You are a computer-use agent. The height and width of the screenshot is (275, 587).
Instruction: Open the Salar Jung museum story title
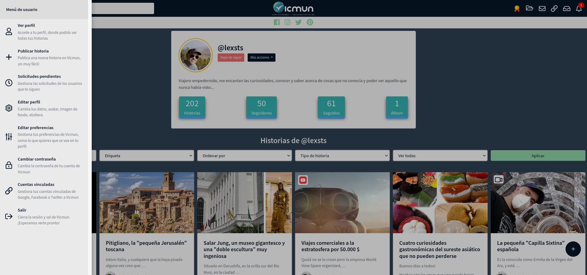pos(244,249)
